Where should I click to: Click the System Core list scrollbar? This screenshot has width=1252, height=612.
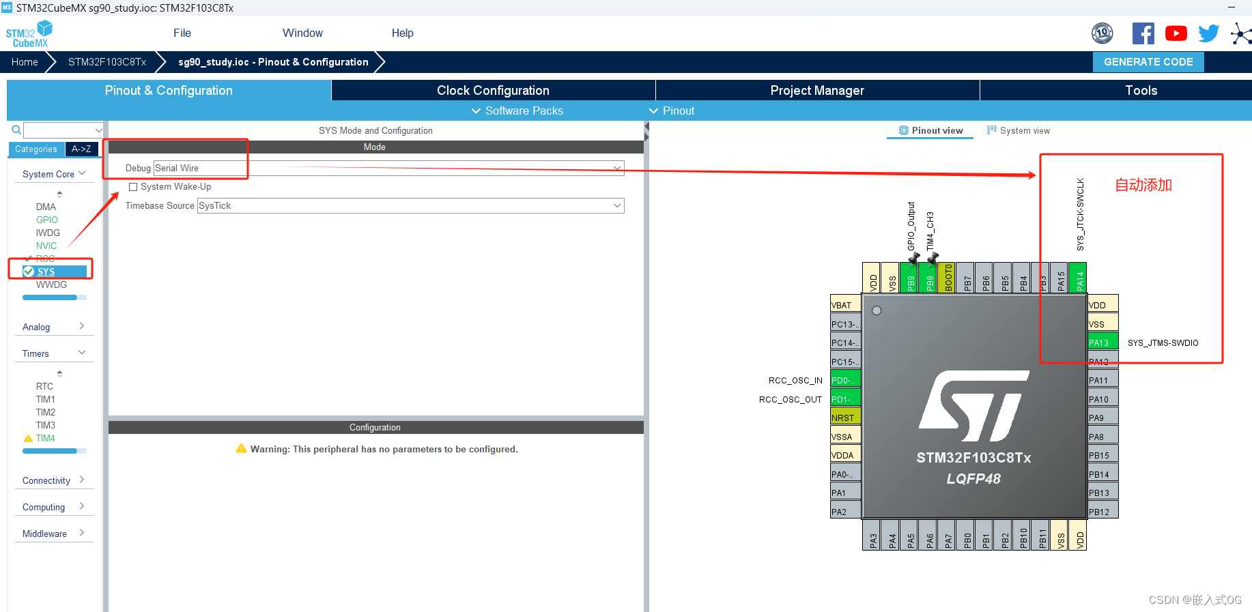(x=54, y=297)
